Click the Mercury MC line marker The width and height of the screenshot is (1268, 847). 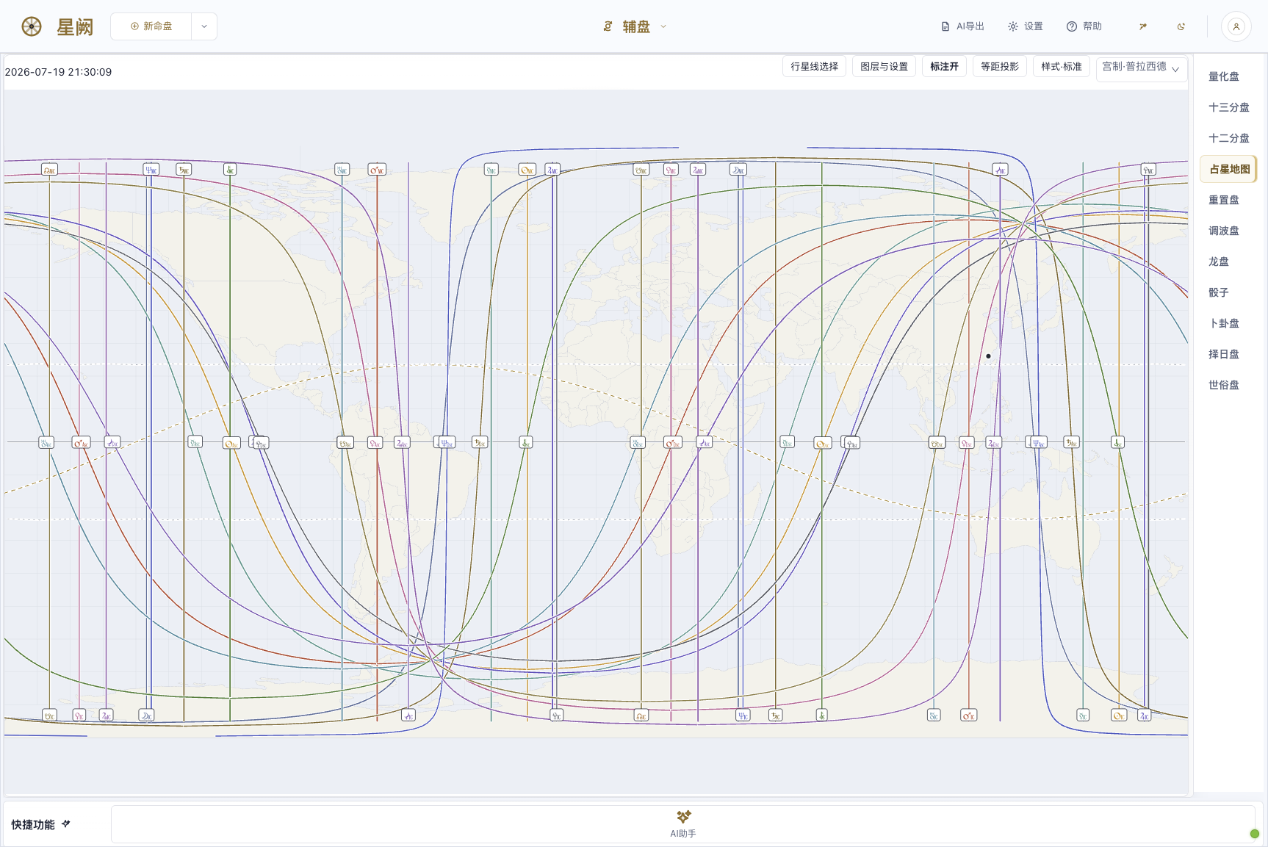click(x=491, y=170)
